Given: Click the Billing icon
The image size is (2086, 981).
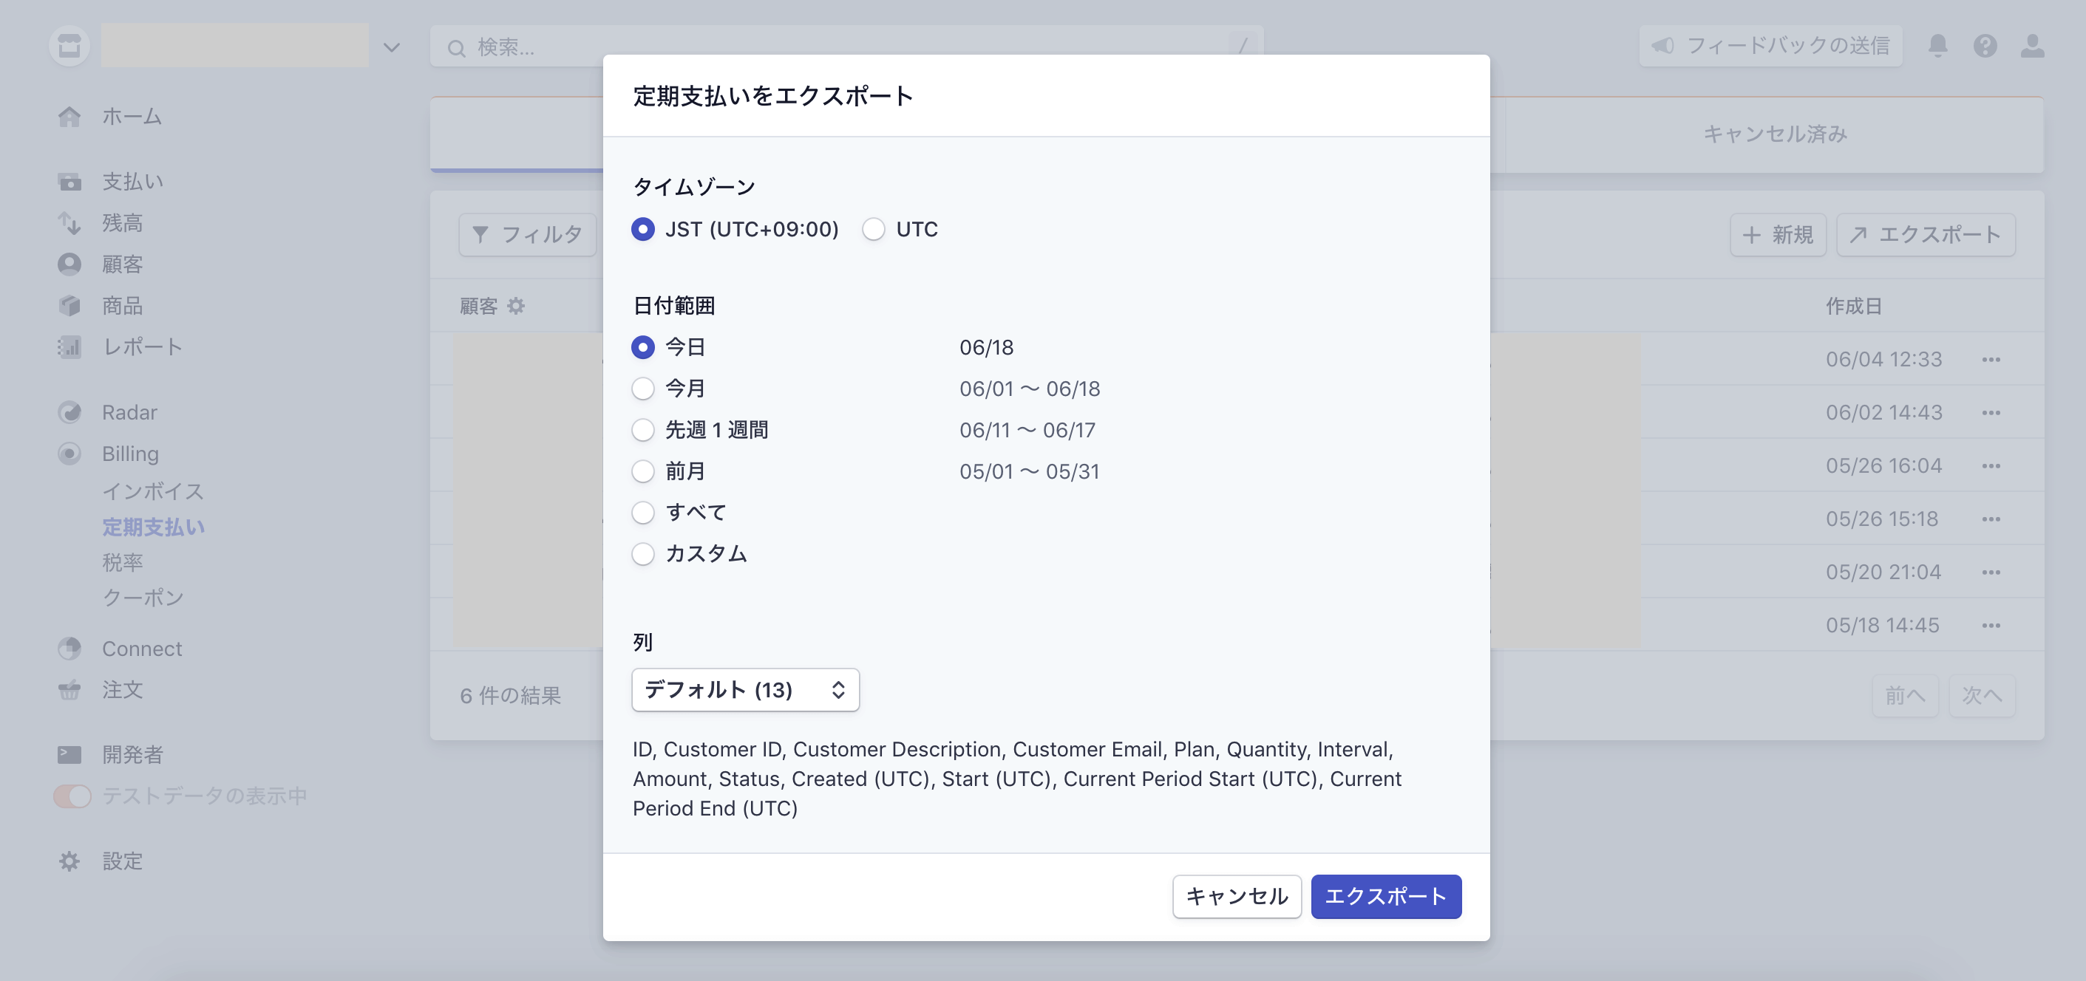Looking at the screenshot, I should pyautogui.click(x=69, y=454).
